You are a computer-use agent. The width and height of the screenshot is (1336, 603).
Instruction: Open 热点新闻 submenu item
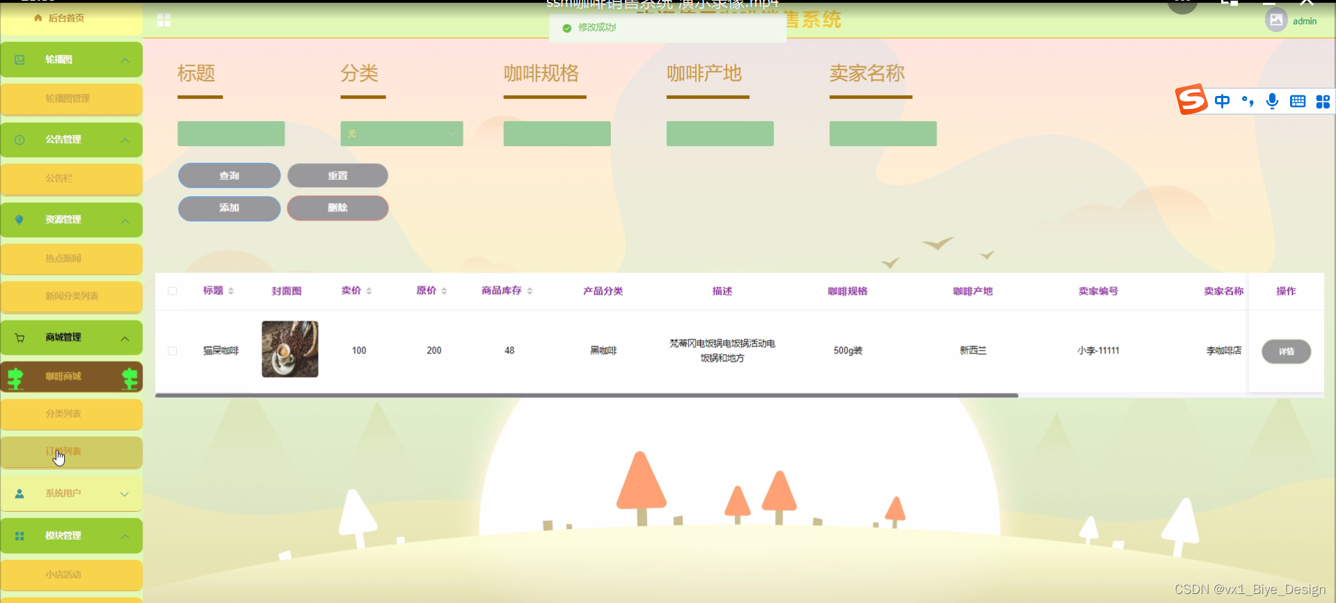71,259
